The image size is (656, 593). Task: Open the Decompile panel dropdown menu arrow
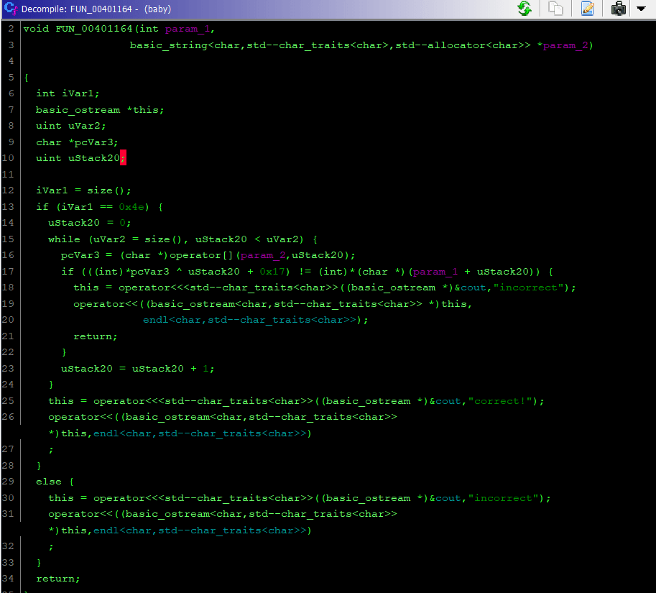[641, 9]
